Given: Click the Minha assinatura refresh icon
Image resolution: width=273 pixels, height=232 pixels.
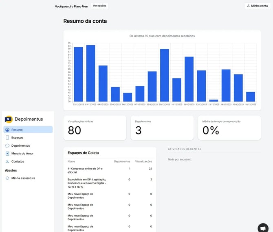Looking at the screenshot, I should (x=7, y=178).
